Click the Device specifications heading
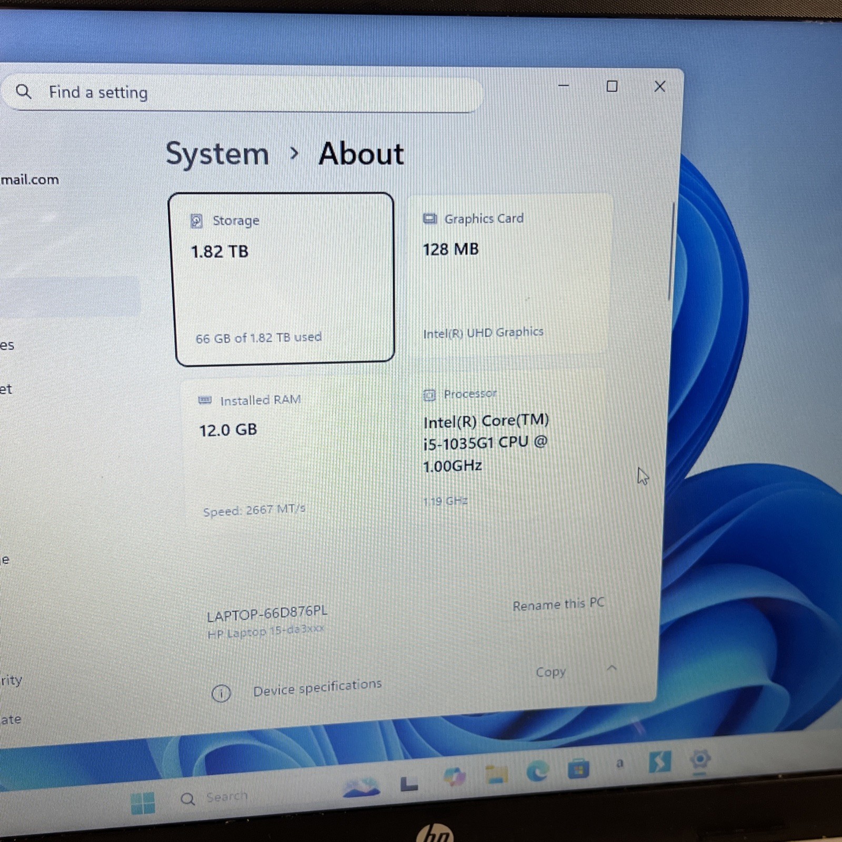842x842 pixels. [317, 687]
